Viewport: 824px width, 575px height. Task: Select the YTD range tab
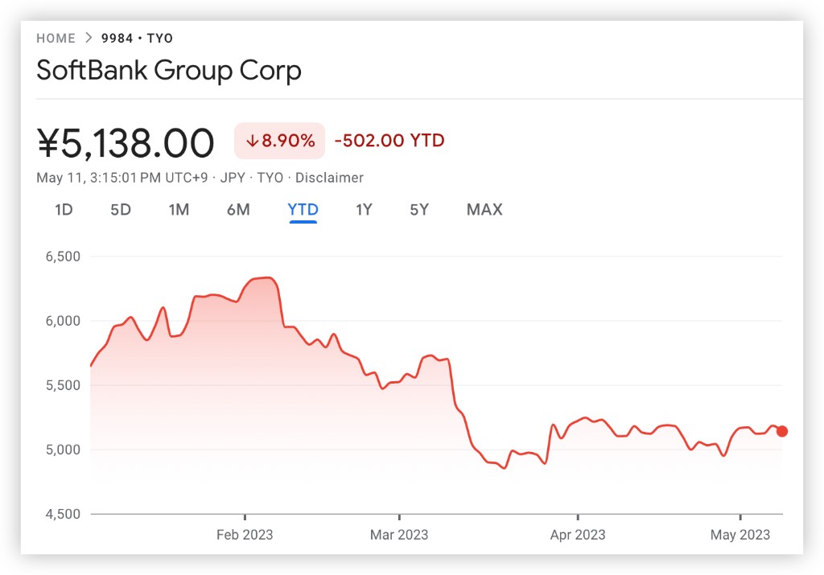(303, 210)
